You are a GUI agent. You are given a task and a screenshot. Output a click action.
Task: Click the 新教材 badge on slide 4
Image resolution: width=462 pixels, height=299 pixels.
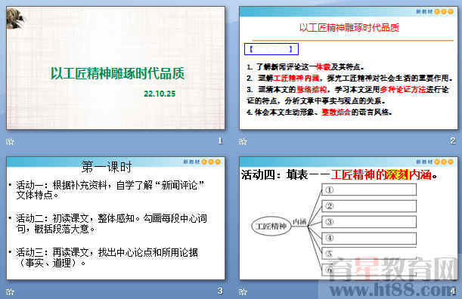(x=435, y=162)
